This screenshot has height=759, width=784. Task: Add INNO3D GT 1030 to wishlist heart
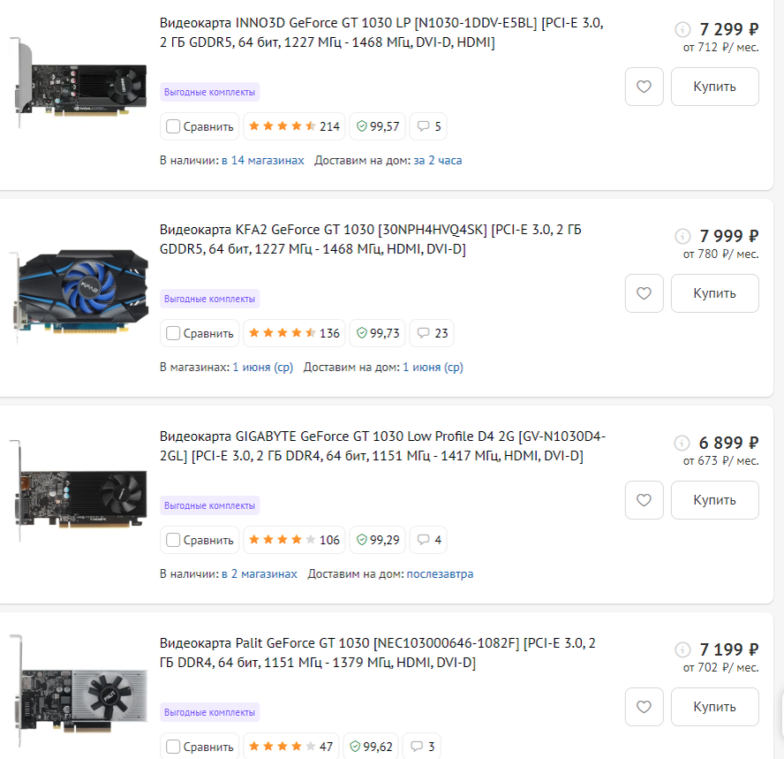pyautogui.click(x=644, y=87)
